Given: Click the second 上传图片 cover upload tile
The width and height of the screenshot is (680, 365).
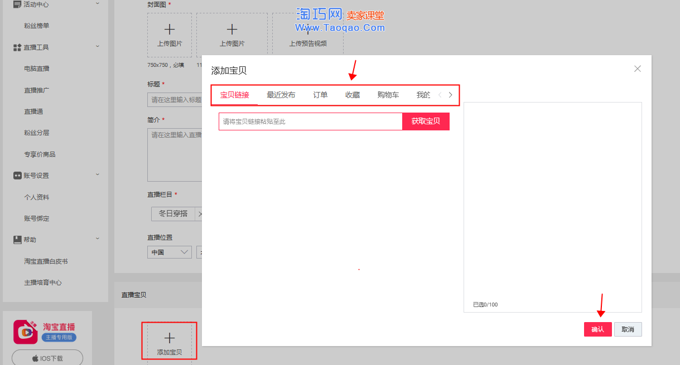Looking at the screenshot, I should click(x=232, y=35).
